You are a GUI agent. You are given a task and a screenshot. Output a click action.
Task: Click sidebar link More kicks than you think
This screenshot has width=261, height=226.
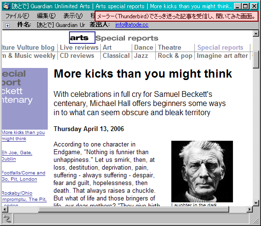[23, 135]
